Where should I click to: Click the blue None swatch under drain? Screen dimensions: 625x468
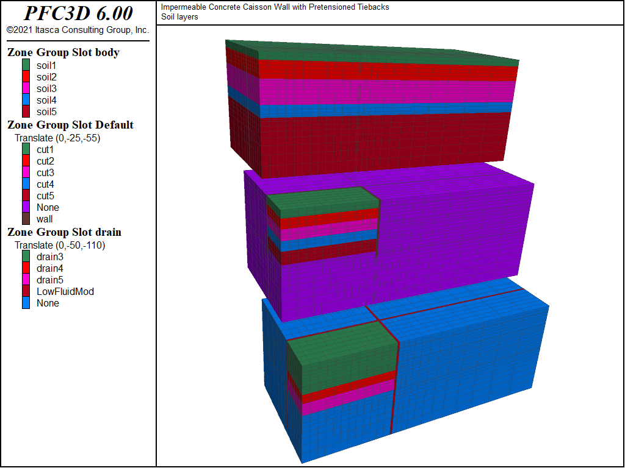pyautogui.click(x=26, y=303)
